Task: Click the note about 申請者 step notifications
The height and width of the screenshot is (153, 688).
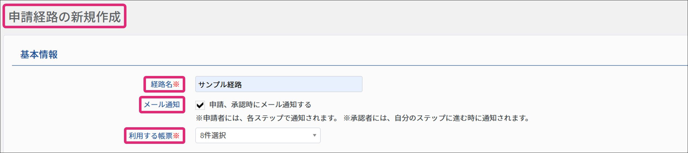Action: [267, 118]
